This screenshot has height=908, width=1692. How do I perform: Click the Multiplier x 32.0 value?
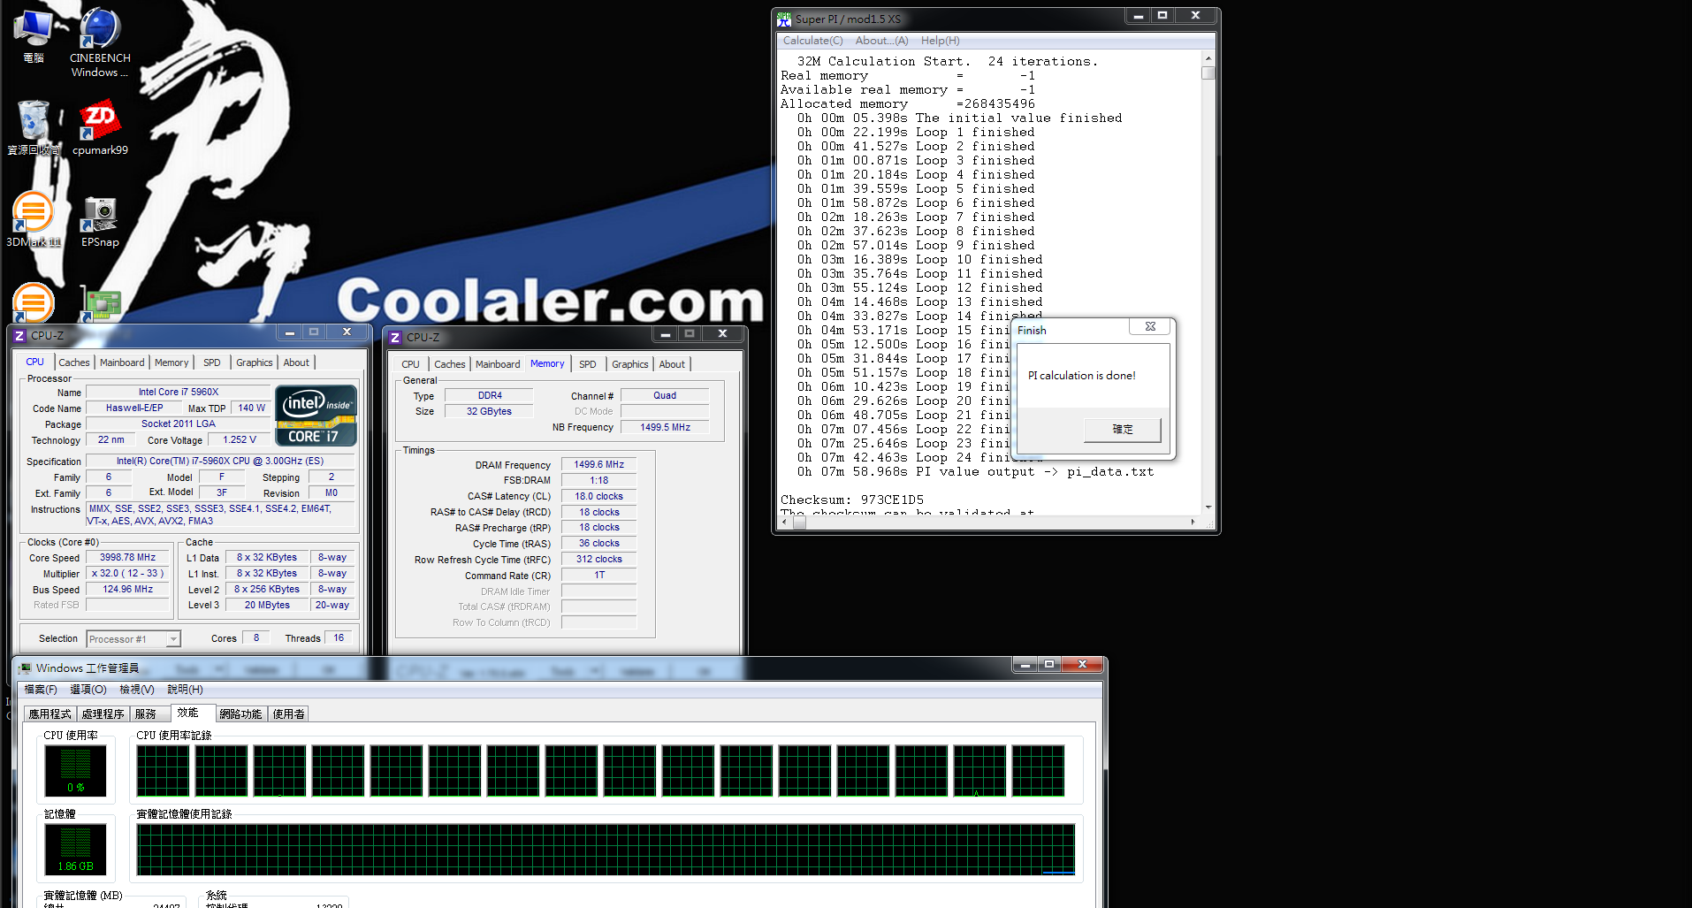pyautogui.click(x=127, y=574)
